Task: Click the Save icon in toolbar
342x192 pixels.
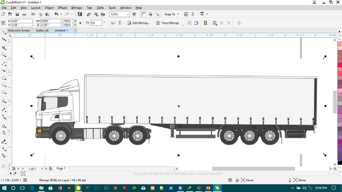Action: coord(17,14)
